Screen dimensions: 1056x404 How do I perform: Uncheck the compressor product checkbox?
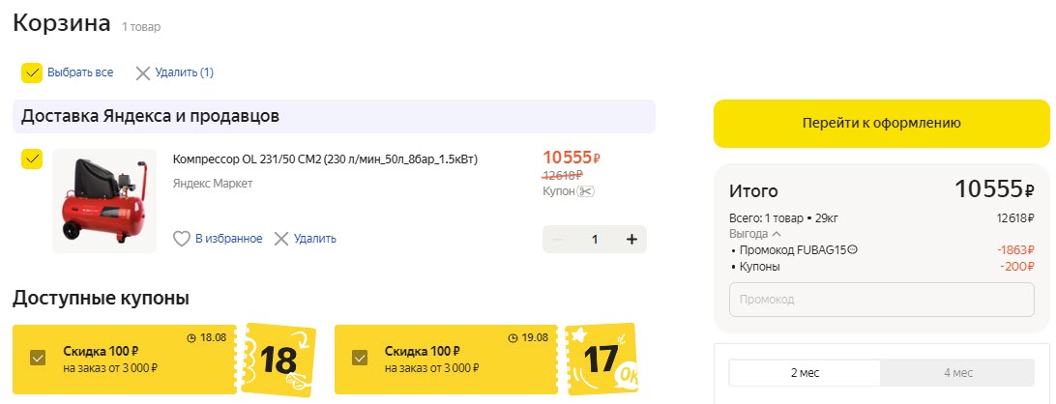click(32, 159)
